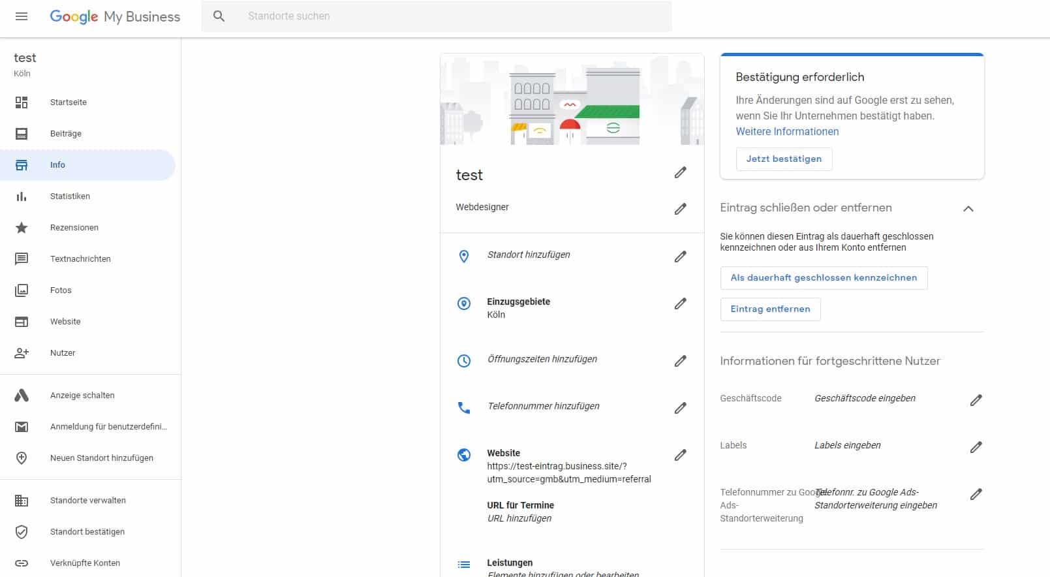Click pencil next to Öffnungszeiten hinzufügen
This screenshot has width=1050, height=577.
click(x=681, y=361)
